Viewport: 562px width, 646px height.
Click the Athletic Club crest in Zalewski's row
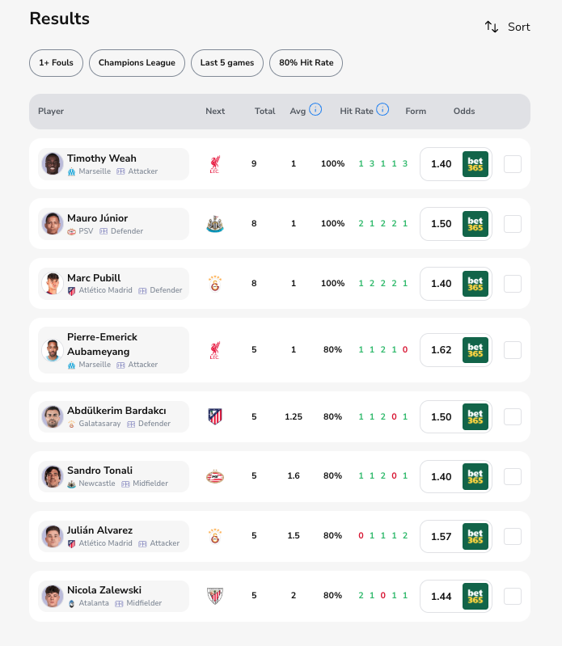click(214, 596)
